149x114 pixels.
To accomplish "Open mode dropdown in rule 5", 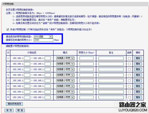I will click(x=65, y=80).
